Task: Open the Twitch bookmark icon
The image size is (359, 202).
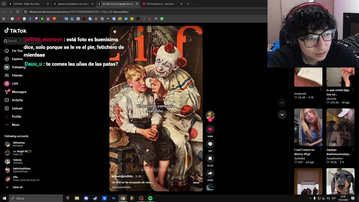Action: pyautogui.click(x=36, y=19)
